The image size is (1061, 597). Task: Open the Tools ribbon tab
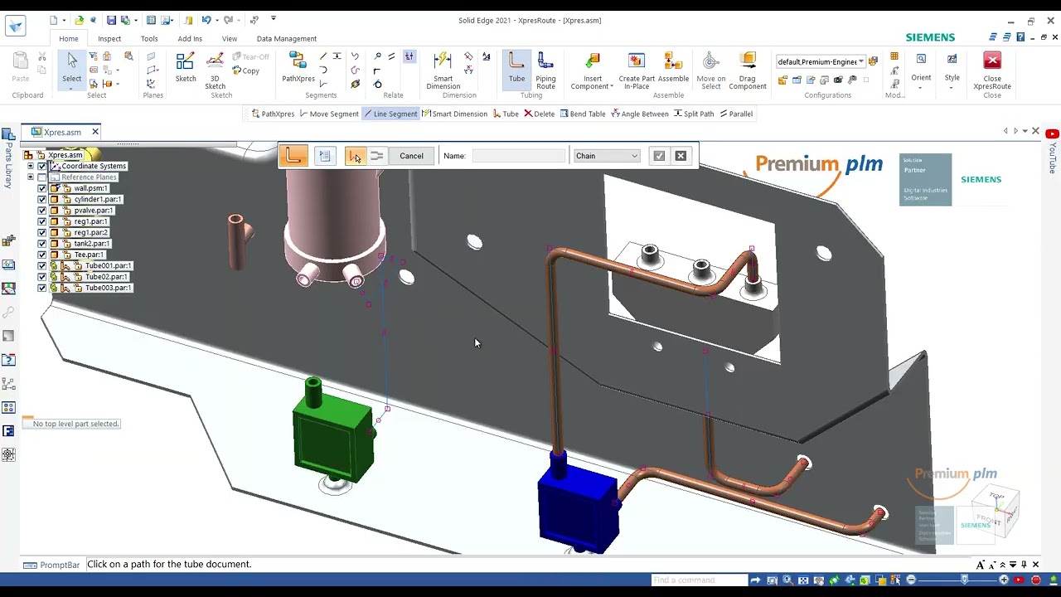[x=149, y=38]
